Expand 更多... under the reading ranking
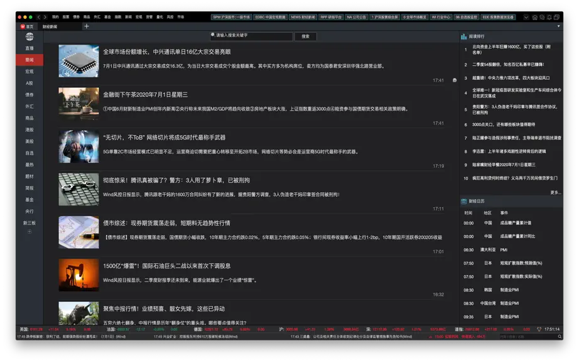 coord(555,192)
